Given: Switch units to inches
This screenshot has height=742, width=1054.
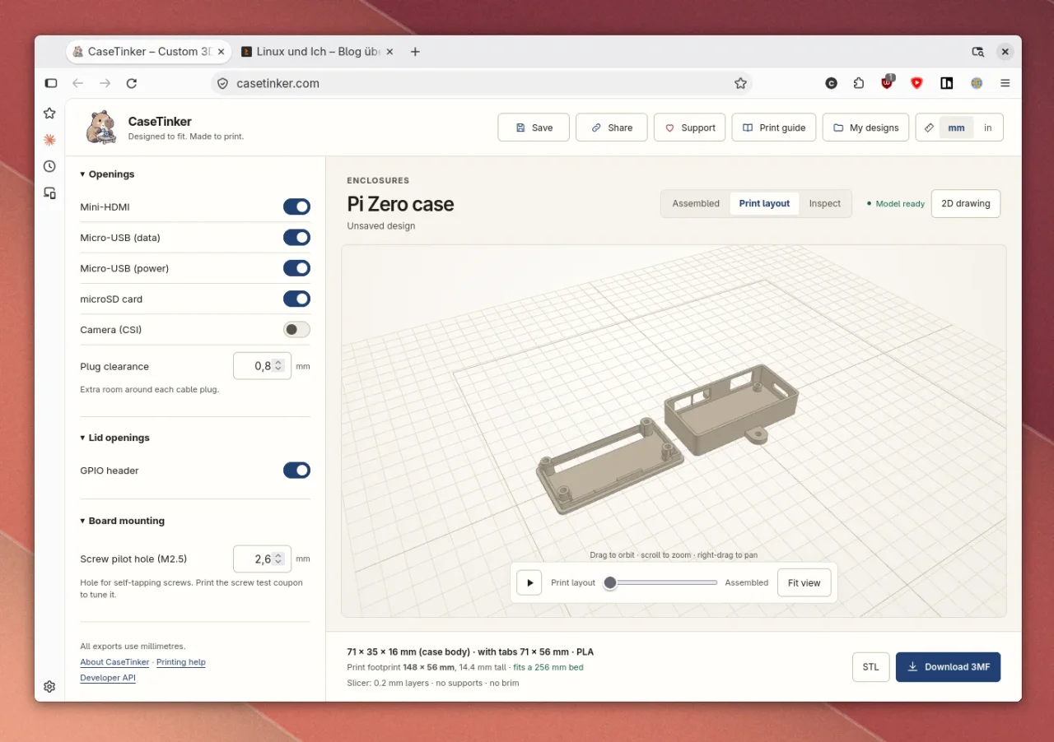Looking at the screenshot, I should click(988, 128).
